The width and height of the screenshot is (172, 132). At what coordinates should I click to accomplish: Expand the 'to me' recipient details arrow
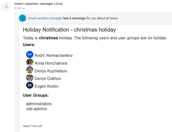(24, 8)
